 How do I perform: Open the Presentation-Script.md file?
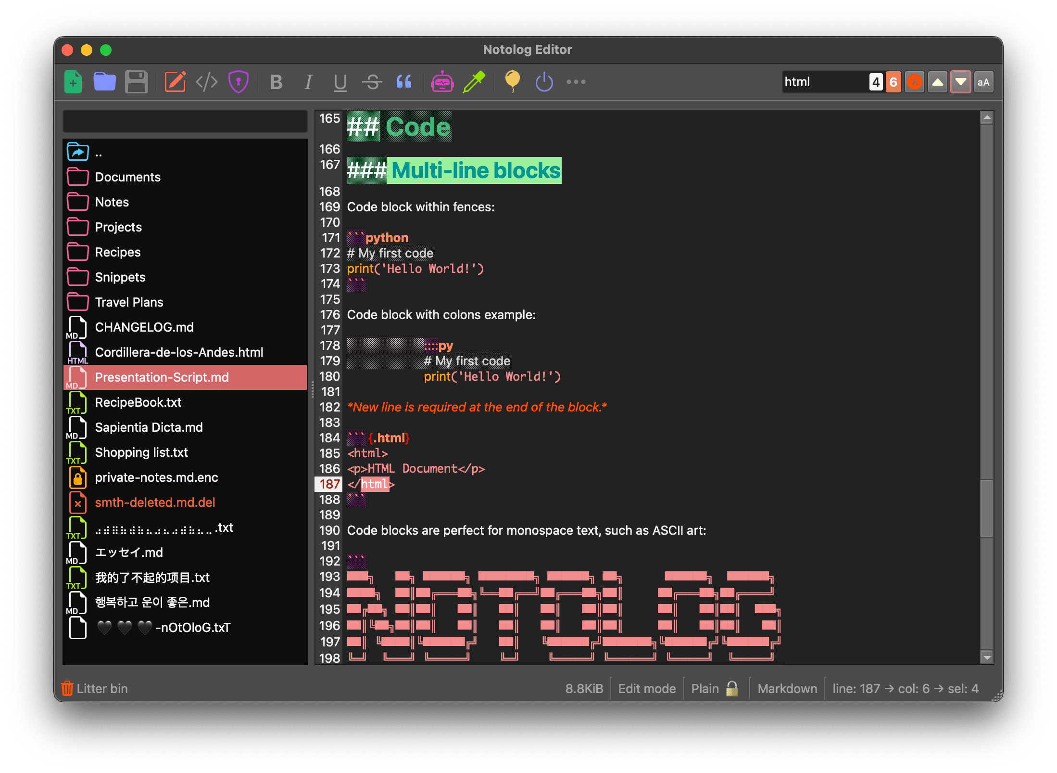click(162, 377)
